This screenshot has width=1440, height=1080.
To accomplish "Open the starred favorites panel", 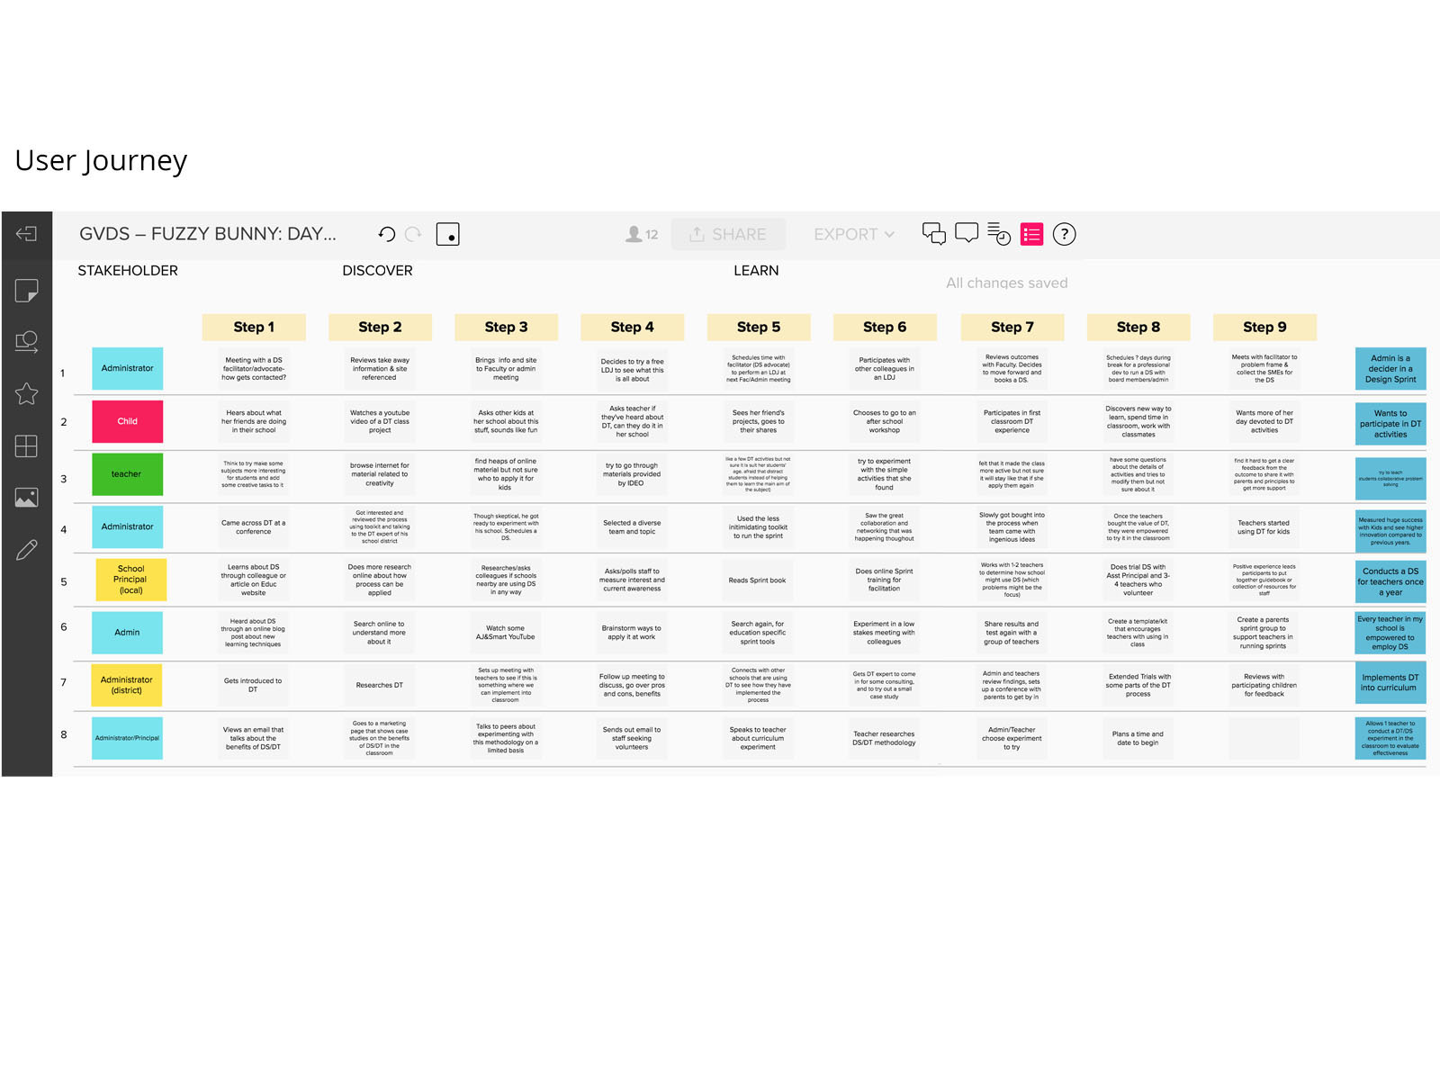I will (x=27, y=393).
